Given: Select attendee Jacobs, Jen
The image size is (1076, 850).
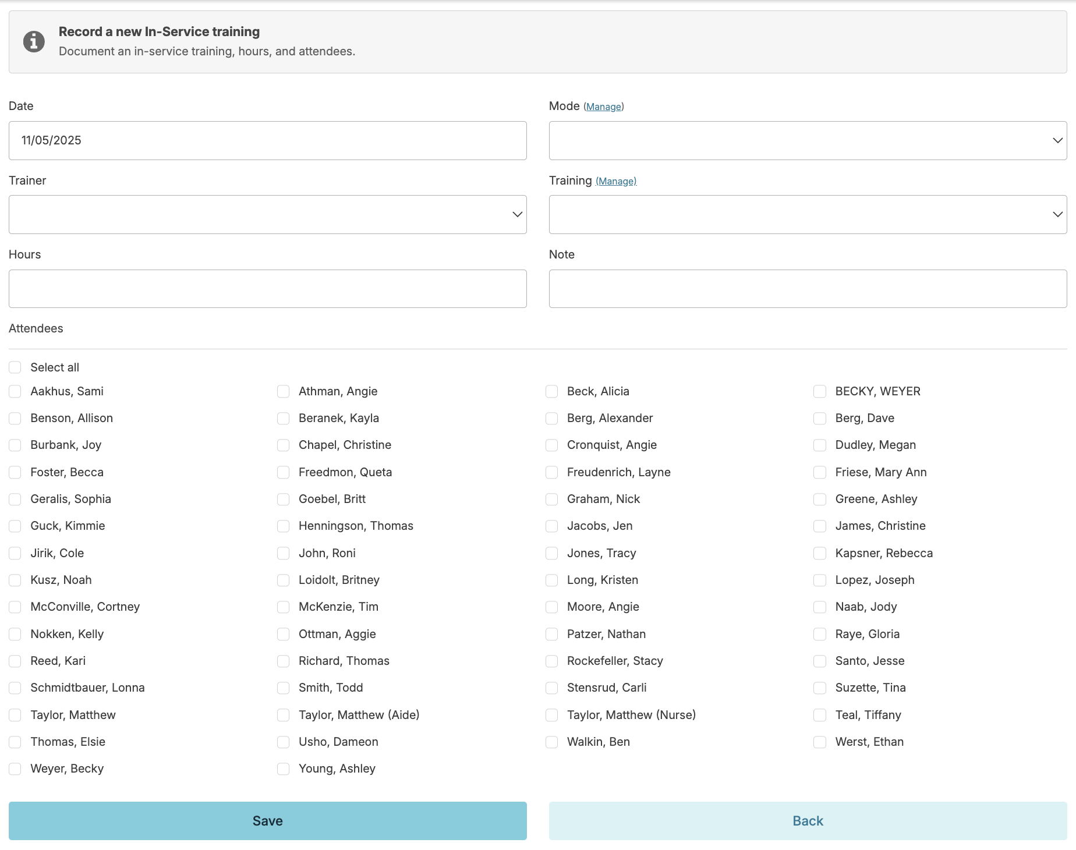Looking at the screenshot, I should point(552,526).
